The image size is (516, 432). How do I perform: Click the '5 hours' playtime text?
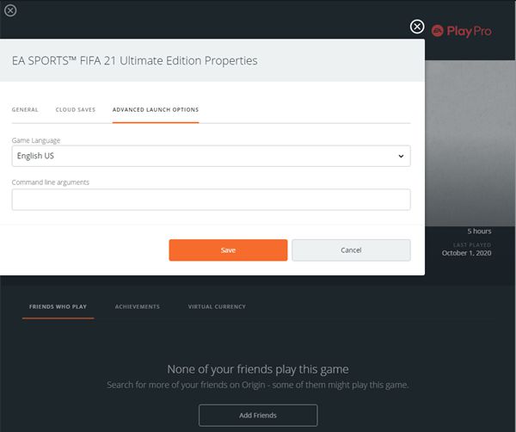pos(479,231)
